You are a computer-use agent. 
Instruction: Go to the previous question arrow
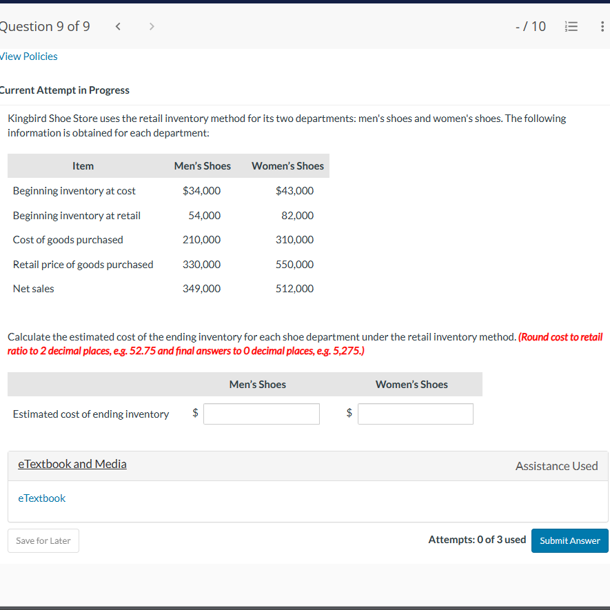(x=119, y=26)
